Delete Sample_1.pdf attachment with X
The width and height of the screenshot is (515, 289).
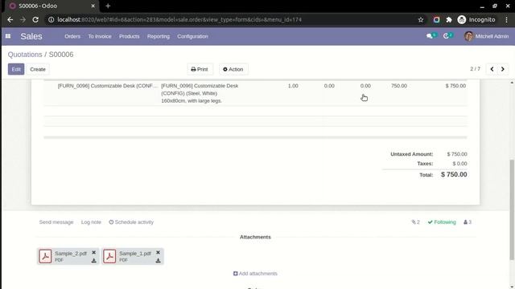[x=158, y=253]
